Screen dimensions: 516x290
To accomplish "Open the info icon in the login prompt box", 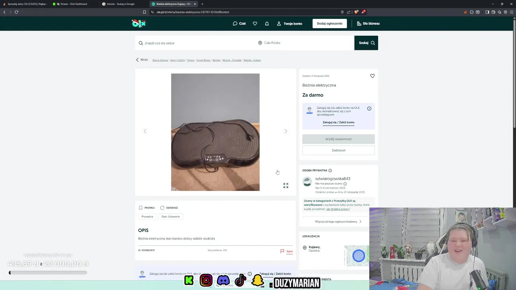I will click(x=369, y=109).
